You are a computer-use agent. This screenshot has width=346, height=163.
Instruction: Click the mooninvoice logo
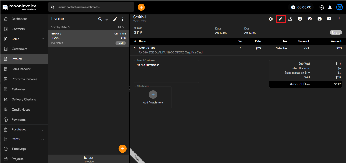[x=19, y=7]
